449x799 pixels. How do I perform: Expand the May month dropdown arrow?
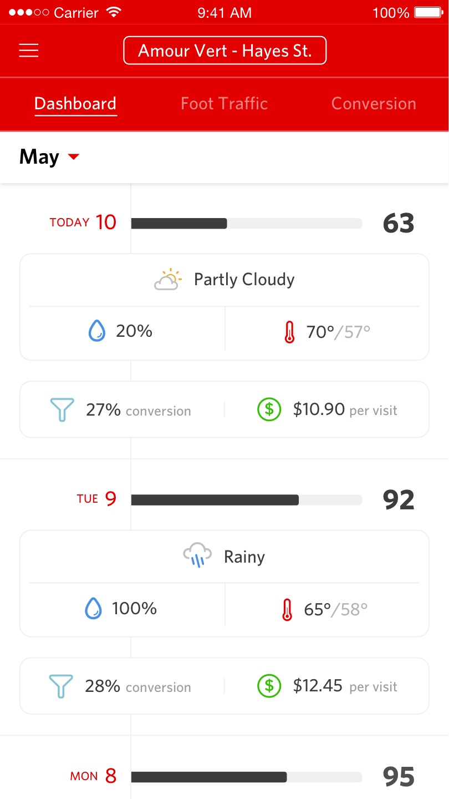coord(73,157)
